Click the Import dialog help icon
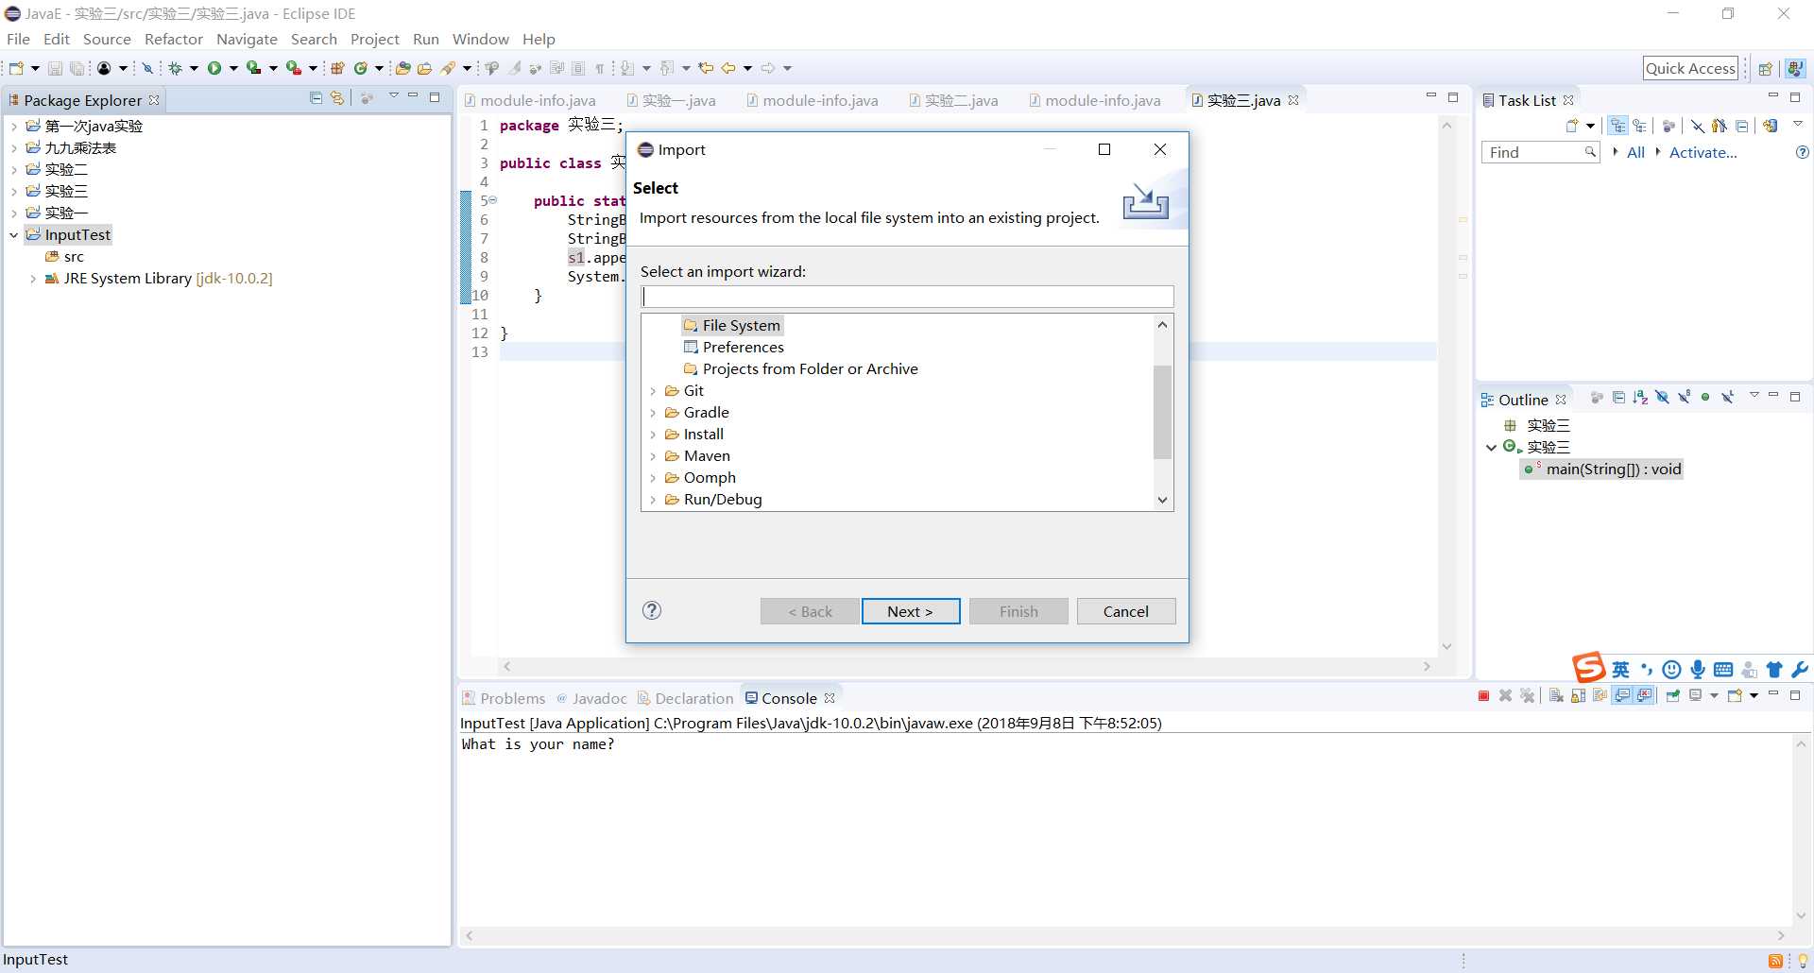Image resolution: width=1814 pixels, height=973 pixels. point(652,610)
